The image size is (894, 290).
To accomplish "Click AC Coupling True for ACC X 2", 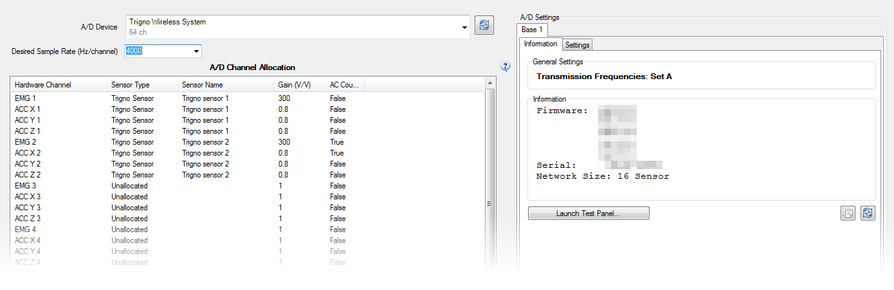I will (337, 152).
